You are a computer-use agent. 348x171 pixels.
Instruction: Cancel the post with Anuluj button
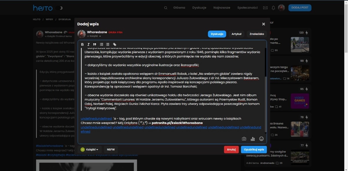(x=231, y=150)
